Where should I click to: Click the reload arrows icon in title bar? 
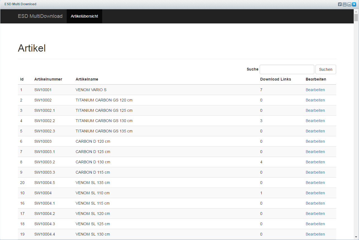pyautogui.click(x=340, y=4)
